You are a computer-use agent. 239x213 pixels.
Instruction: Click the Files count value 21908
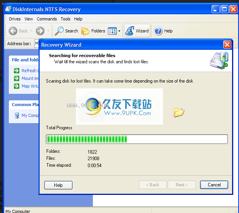pyautogui.click(x=93, y=159)
